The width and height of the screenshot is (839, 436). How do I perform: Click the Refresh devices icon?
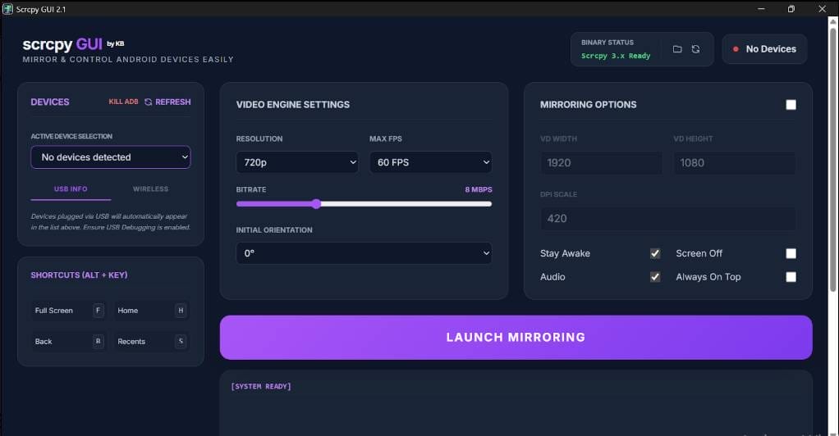pos(149,102)
